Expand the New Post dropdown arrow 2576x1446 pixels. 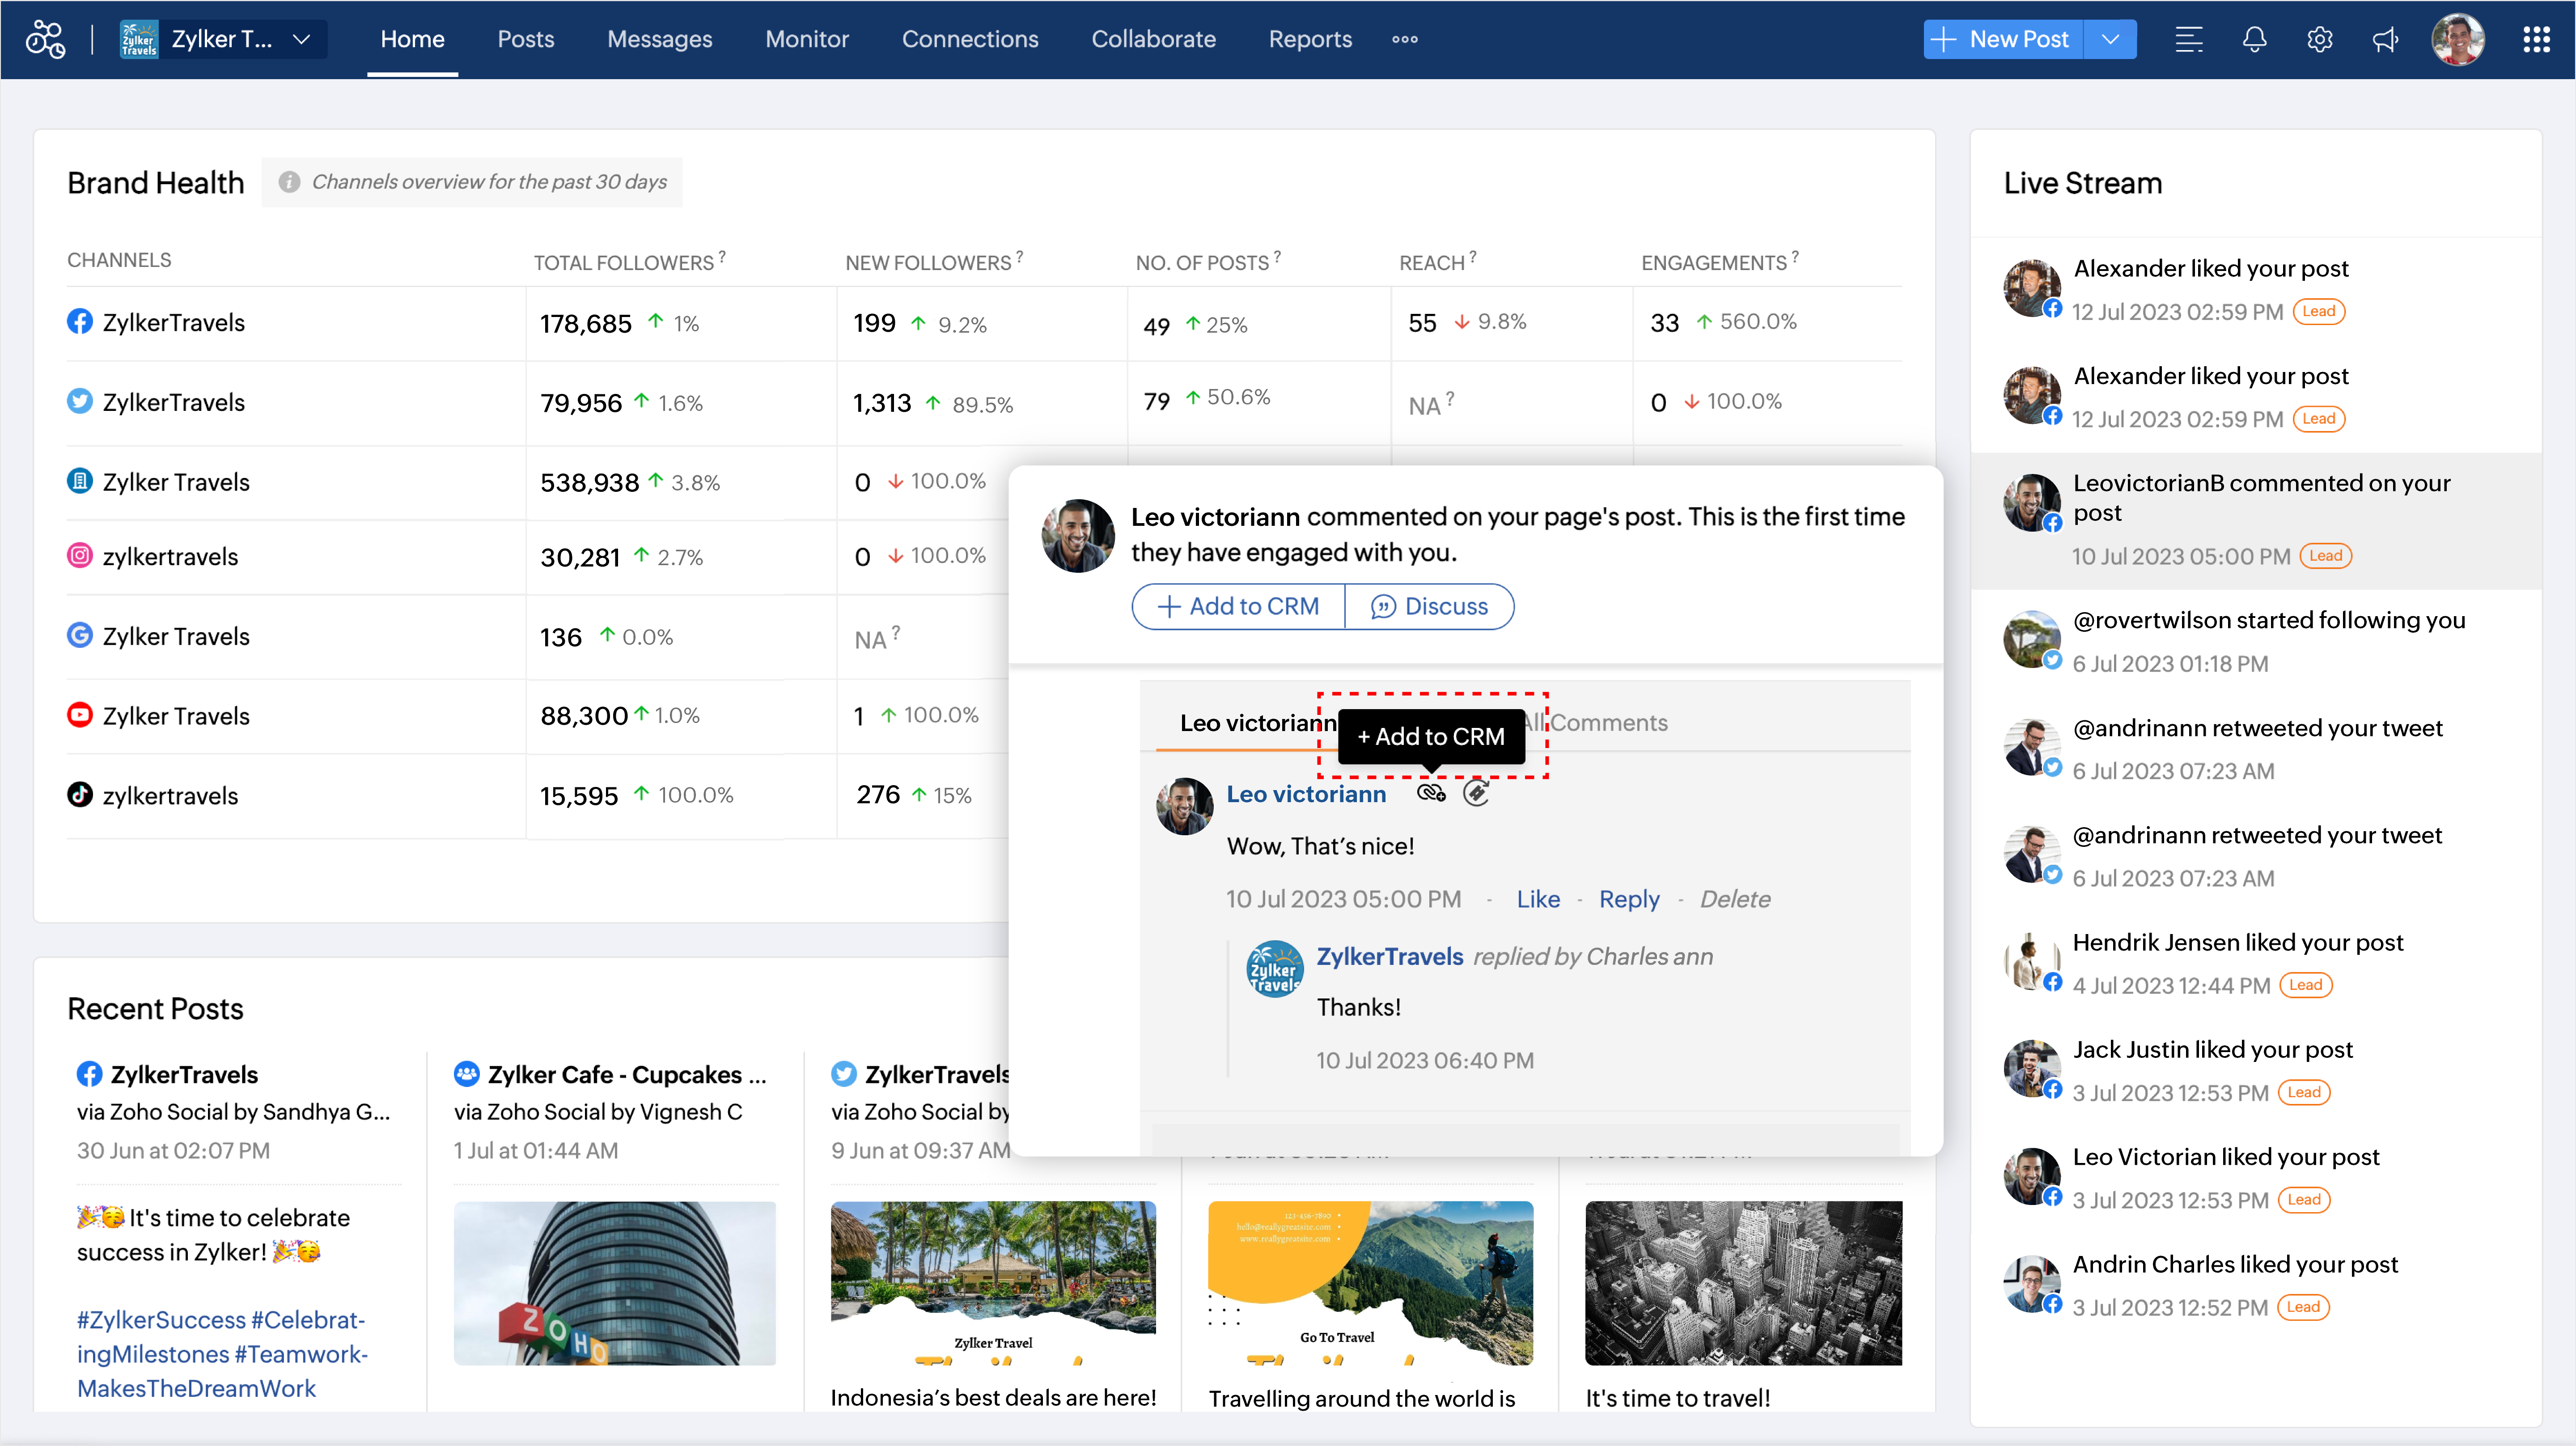coord(2110,39)
